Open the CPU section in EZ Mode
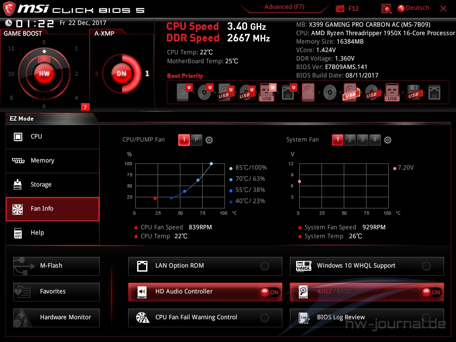This screenshot has height=342, width=456. (53, 137)
